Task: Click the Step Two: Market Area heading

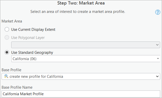Action: 81,3
